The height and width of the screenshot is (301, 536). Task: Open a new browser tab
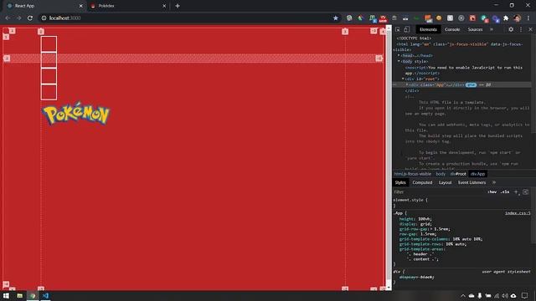(x=178, y=6)
